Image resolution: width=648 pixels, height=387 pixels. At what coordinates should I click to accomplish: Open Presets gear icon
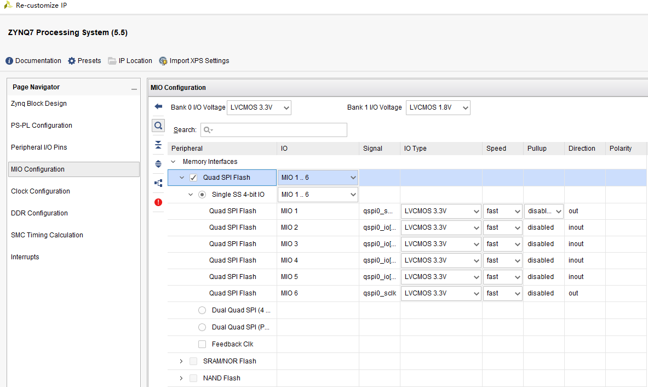[x=72, y=61]
